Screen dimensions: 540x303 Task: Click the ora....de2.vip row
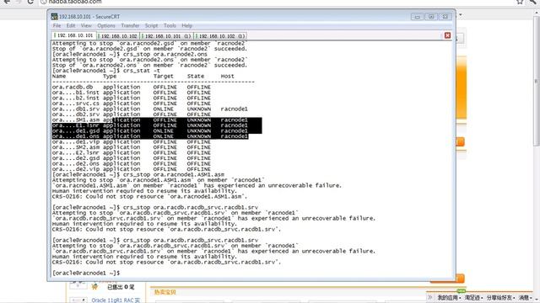click(x=132, y=169)
